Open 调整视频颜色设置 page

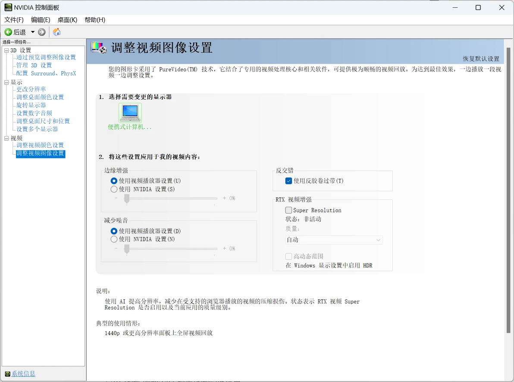click(x=40, y=145)
